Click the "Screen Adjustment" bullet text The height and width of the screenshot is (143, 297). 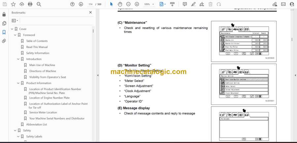[x=139, y=86]
